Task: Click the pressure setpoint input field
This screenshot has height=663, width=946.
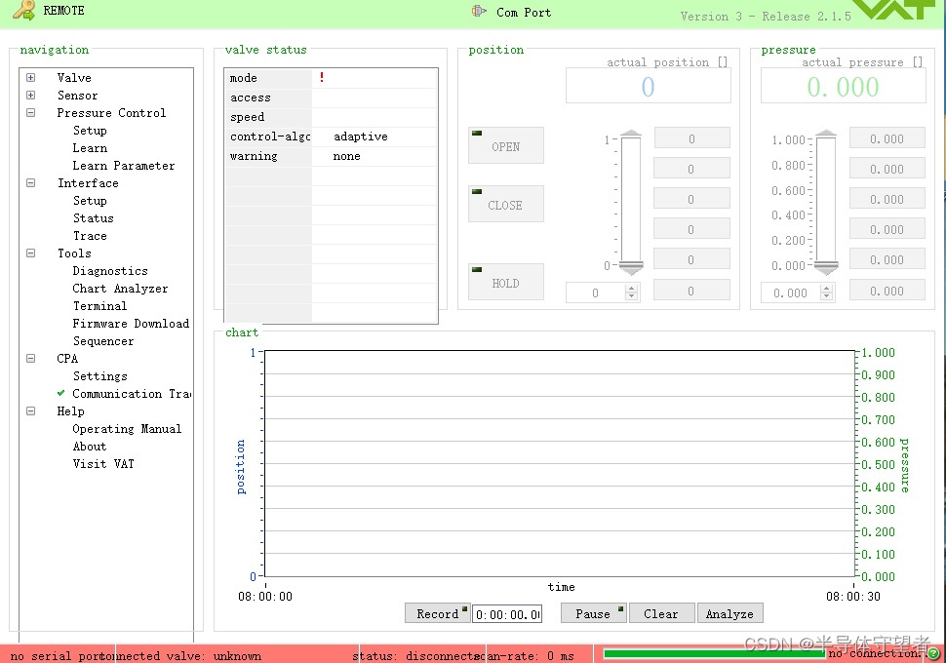Action: point(791,292)
